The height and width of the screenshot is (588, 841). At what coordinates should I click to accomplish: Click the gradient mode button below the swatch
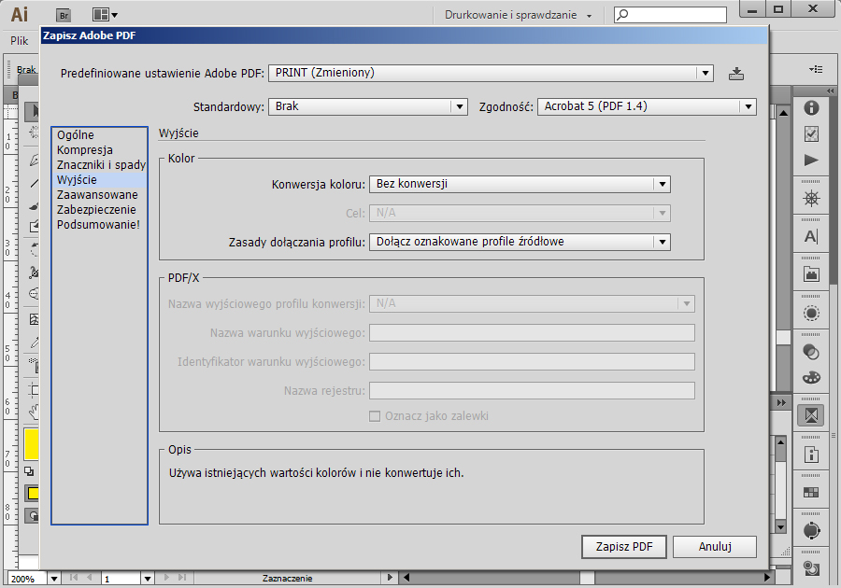tap(33, 516)
